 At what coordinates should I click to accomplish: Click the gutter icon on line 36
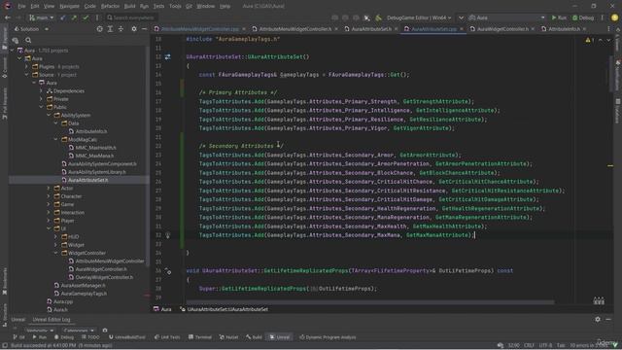pos(168,271)
